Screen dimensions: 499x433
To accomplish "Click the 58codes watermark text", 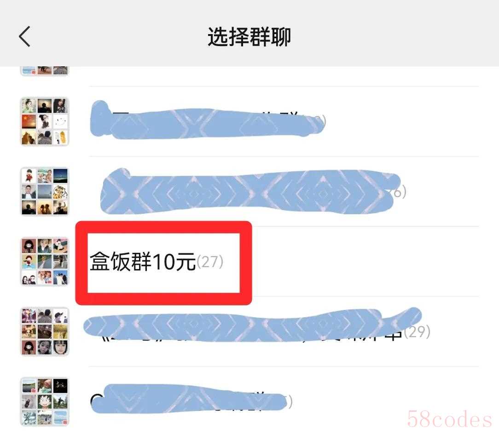I will [449, 419].
